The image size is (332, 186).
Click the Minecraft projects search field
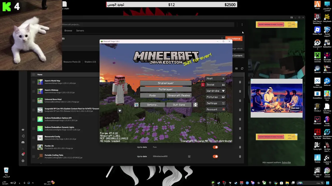tap(148, 25)
